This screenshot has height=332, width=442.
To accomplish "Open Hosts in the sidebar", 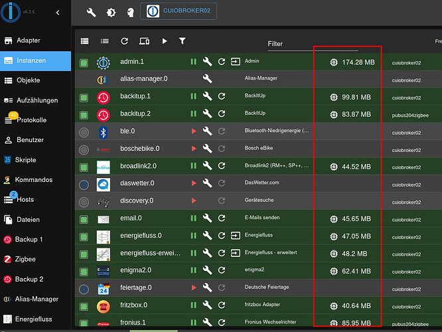I will (36, 200).
